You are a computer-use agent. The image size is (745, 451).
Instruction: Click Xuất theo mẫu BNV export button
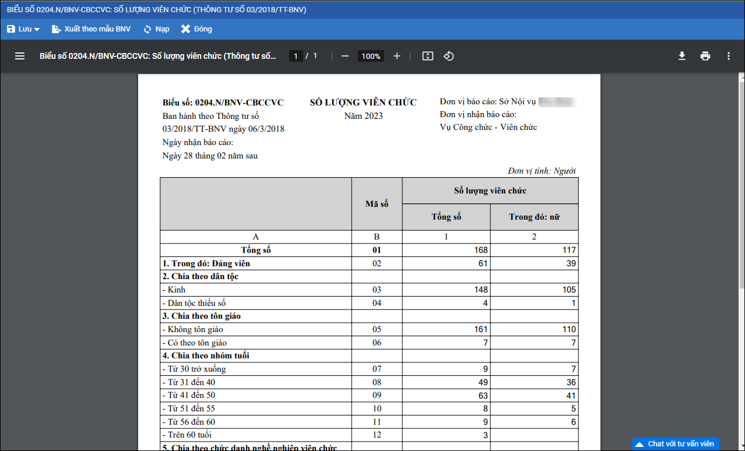point(91,29)
